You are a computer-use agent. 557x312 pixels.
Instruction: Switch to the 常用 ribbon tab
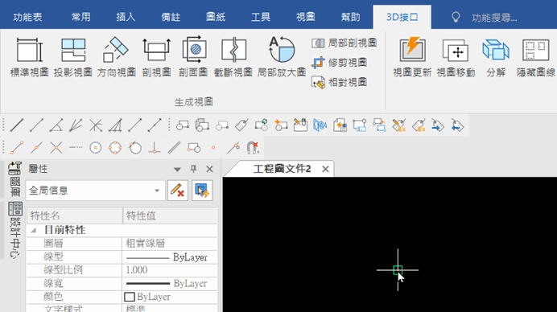[80, 17]
